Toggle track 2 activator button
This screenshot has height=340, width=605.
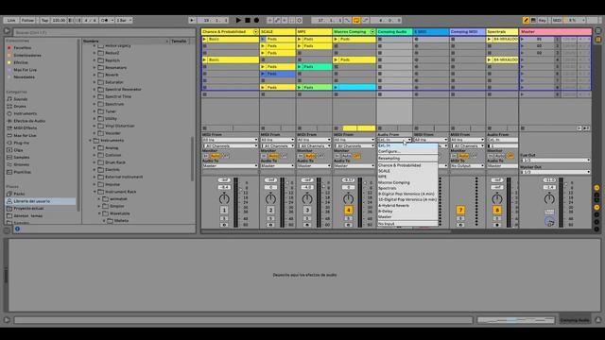270,210
